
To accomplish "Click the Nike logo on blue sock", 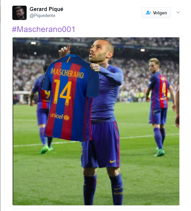I will tap(118, 189).
